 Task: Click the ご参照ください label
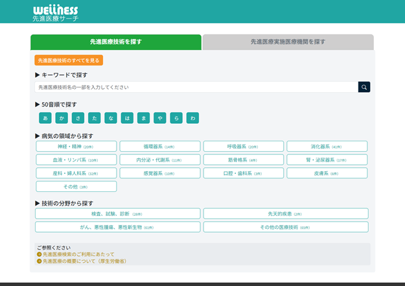(x=54, y=248)
